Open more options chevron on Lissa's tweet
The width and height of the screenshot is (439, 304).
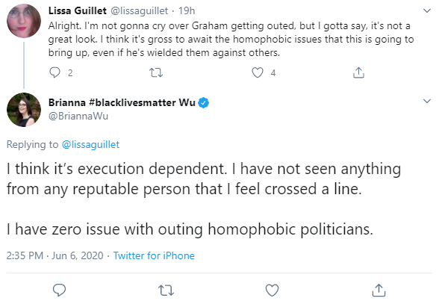427,11
